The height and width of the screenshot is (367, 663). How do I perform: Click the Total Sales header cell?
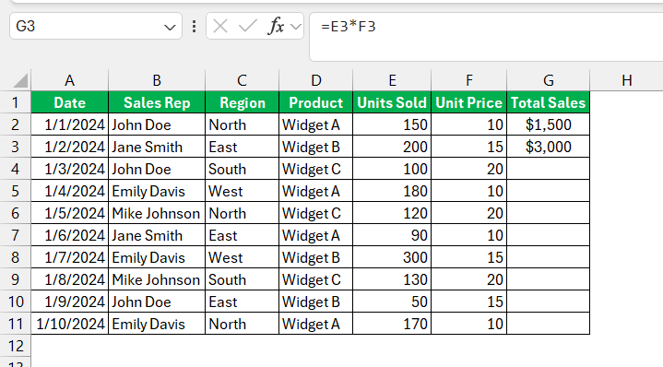549,102
